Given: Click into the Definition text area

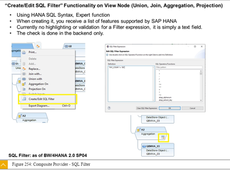Looking at the screenshot, I should point(131,84).
